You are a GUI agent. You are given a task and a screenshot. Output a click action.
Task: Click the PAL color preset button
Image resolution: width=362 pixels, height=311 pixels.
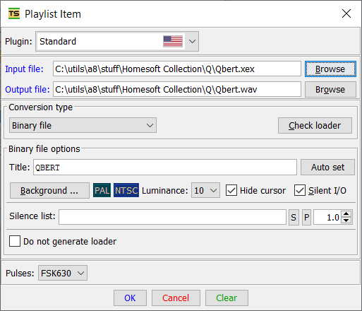(102, 190)
